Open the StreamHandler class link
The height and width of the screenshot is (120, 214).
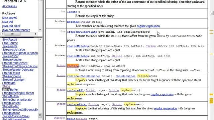12,60
